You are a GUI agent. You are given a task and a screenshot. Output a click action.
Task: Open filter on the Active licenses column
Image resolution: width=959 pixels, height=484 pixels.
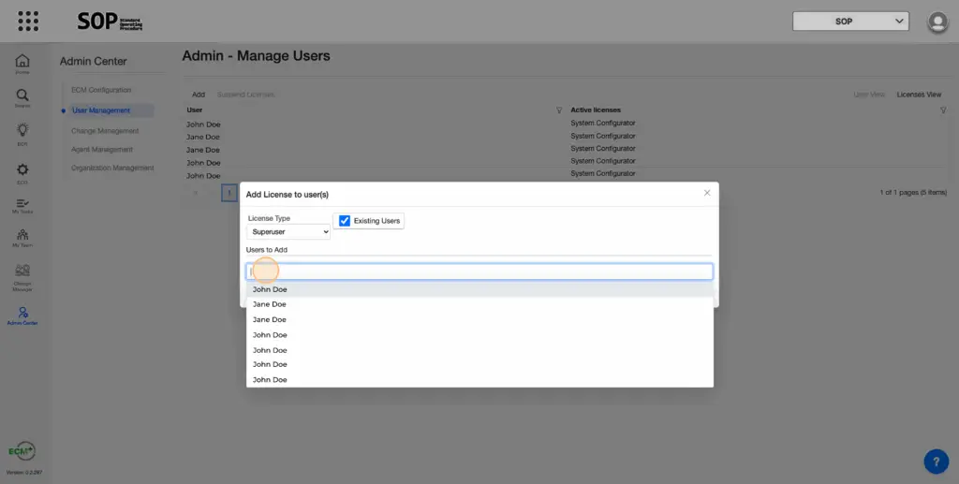[x=943, y=110]
